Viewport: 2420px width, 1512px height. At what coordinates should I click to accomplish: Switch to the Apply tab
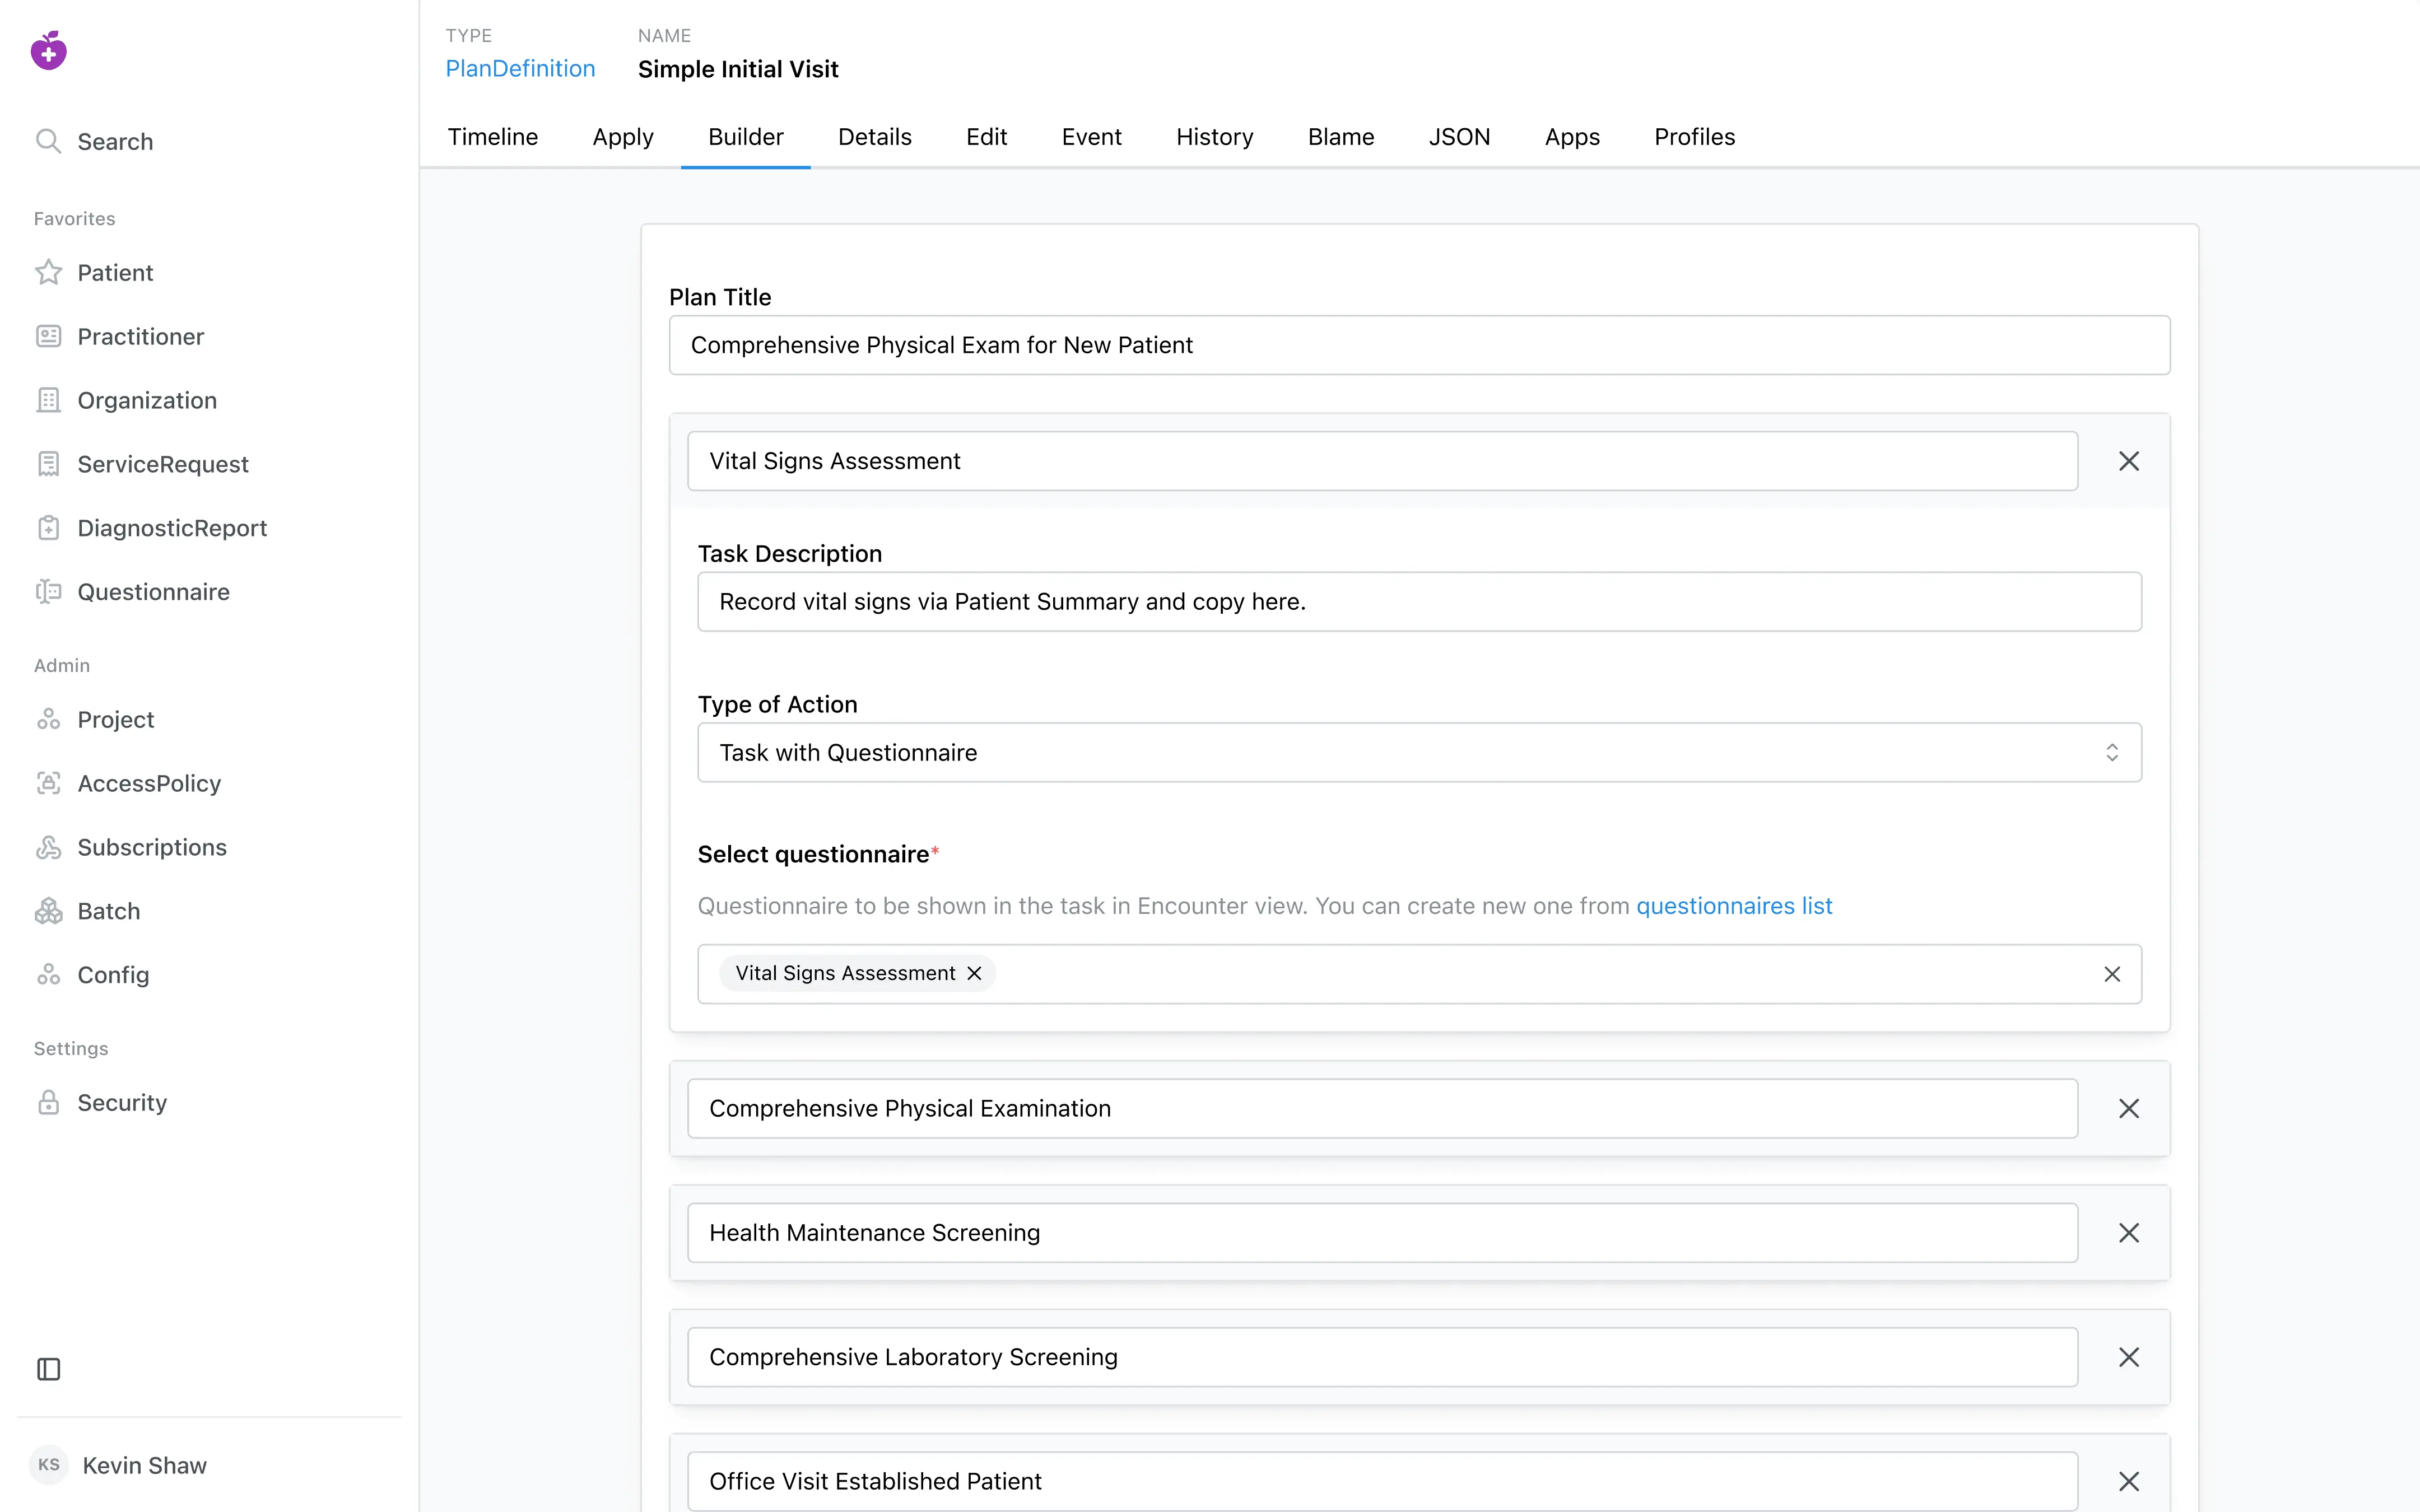(x=623, y=137)
